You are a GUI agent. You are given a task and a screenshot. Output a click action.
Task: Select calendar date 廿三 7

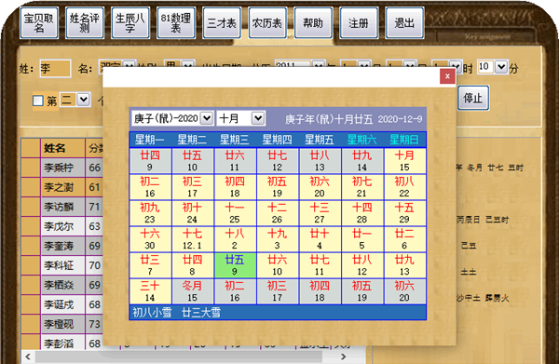tap(150, 265)
